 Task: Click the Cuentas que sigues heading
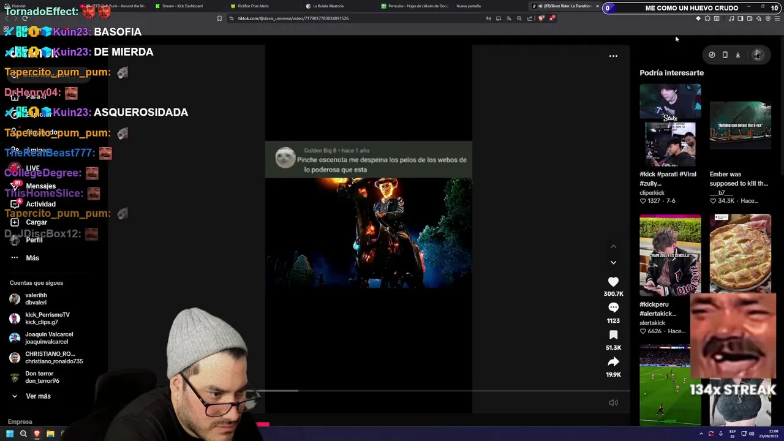[x=36, y=283]
